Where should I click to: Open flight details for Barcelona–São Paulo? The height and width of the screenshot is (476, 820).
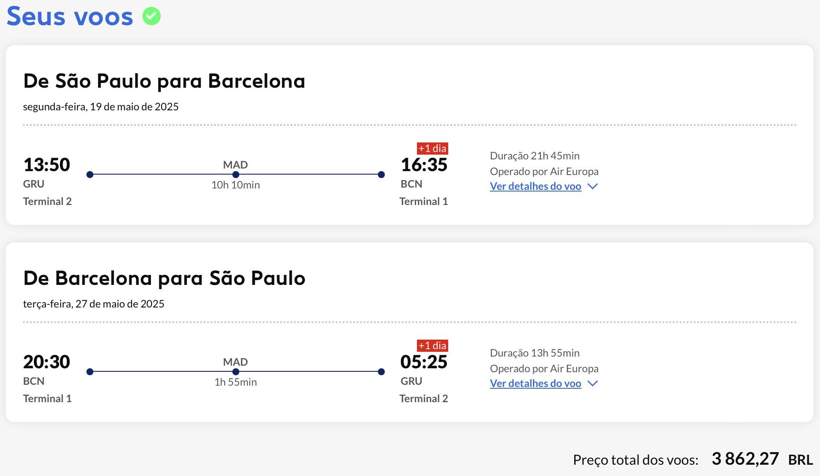pyautogui.click(x=535, y=383)
